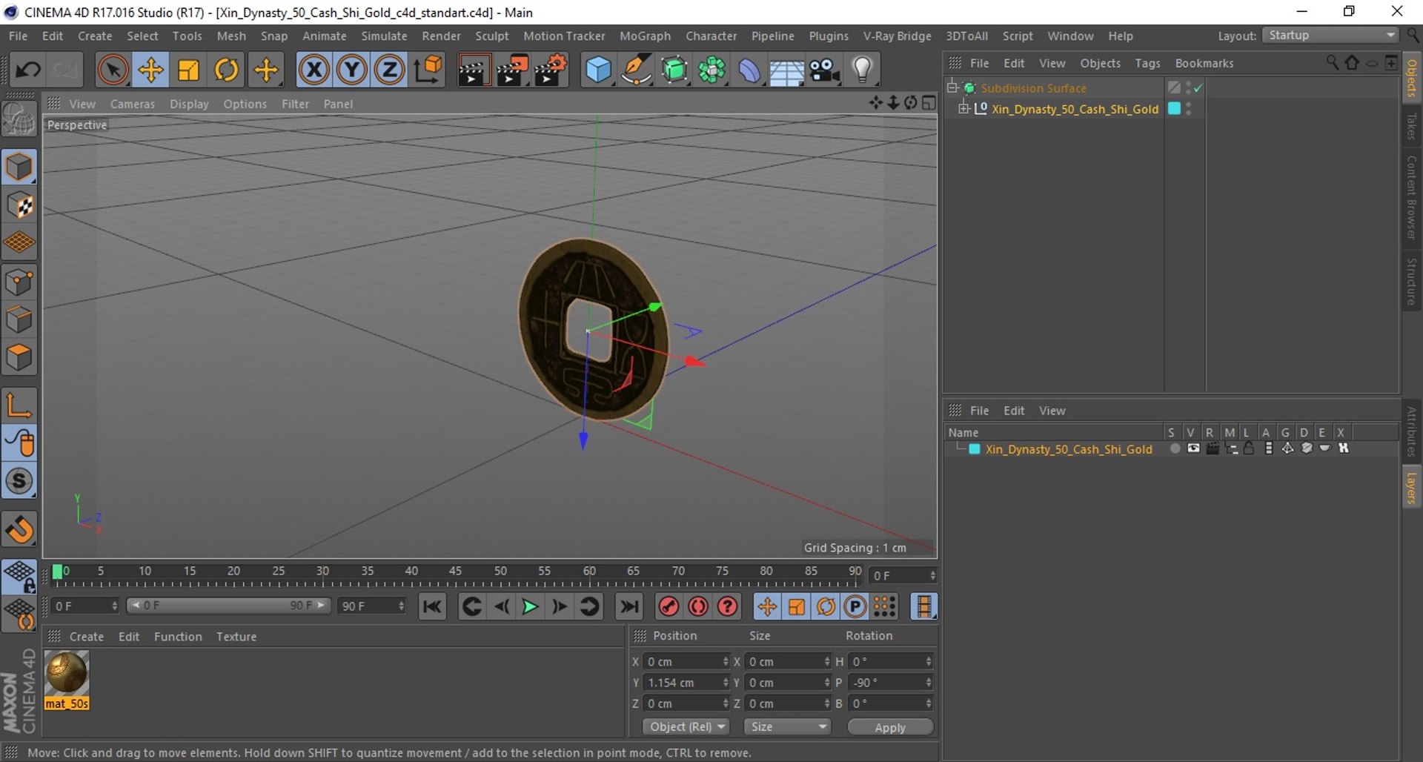Collapse the Subdivision Surface tree node

[x=953, y=87]
